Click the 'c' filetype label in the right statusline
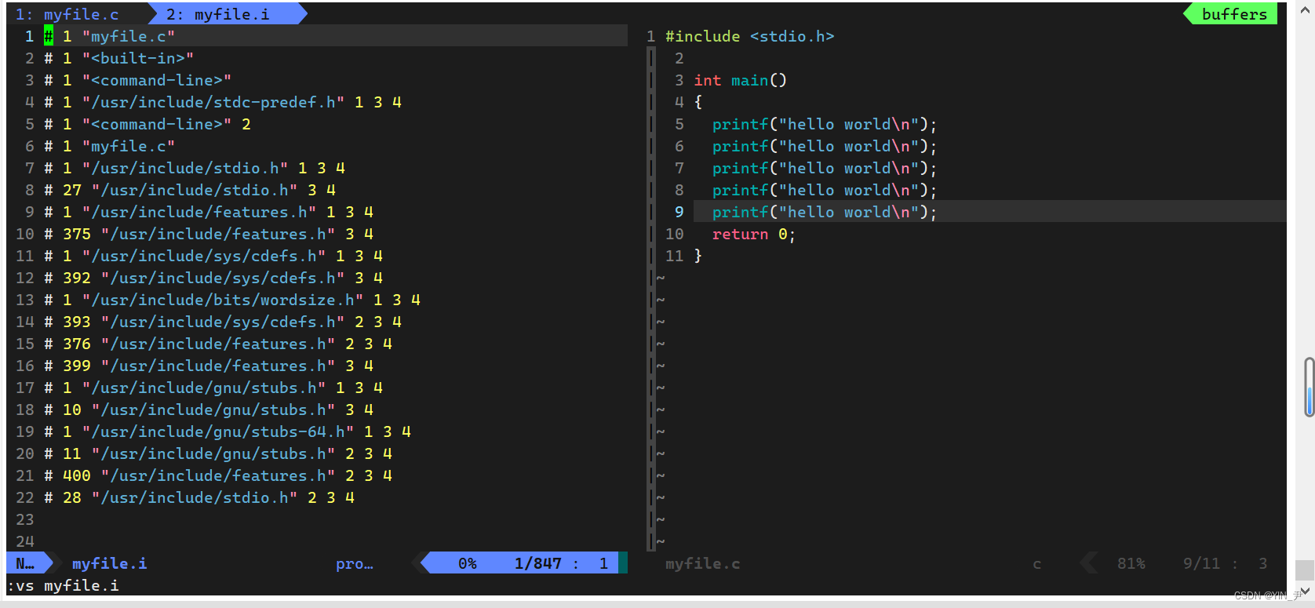This screenshot has width=1315, height=608. click(1036, 563)
